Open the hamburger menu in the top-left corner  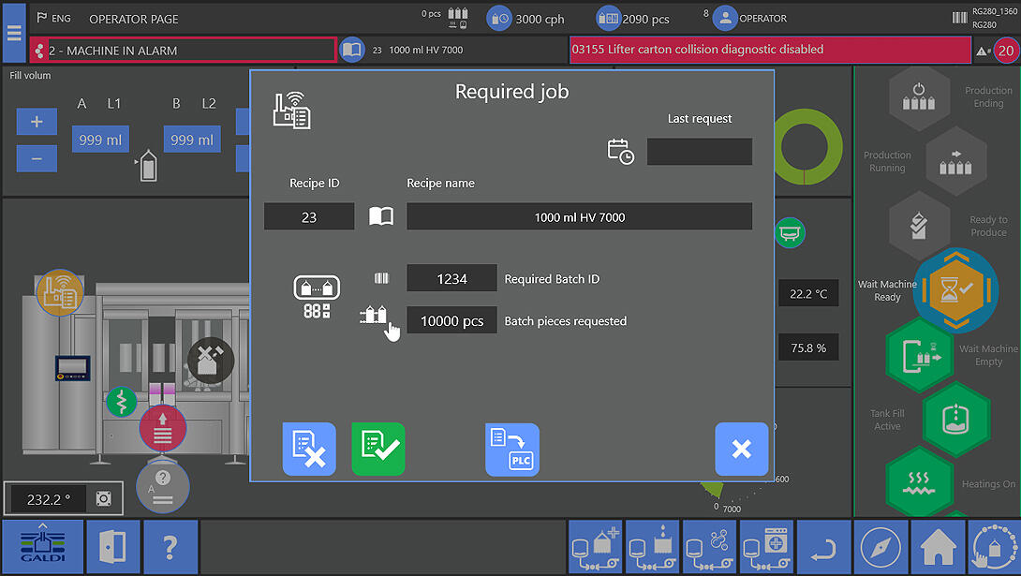[x=13, y=32]
